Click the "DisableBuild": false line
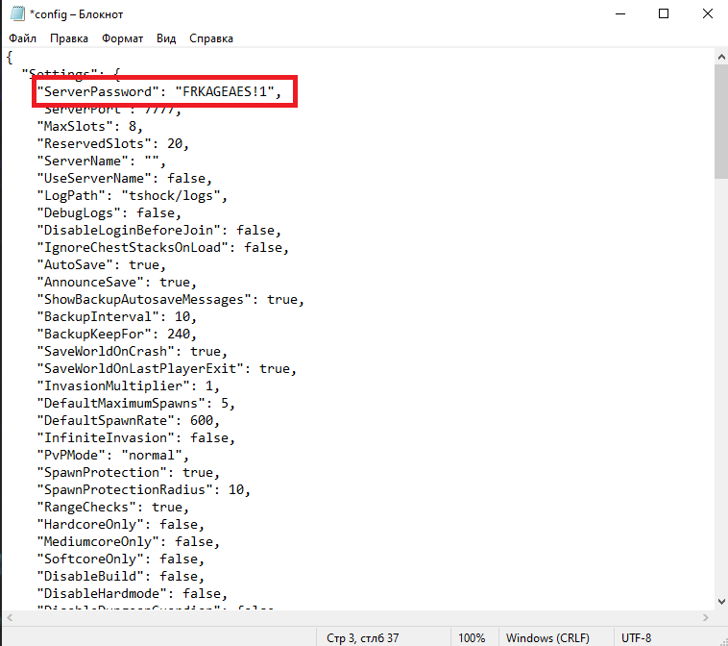The width and height of the screenshot is (728, 646). (x=121, y=576)
